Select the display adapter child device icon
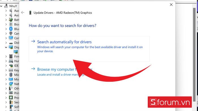 [16, 52]
